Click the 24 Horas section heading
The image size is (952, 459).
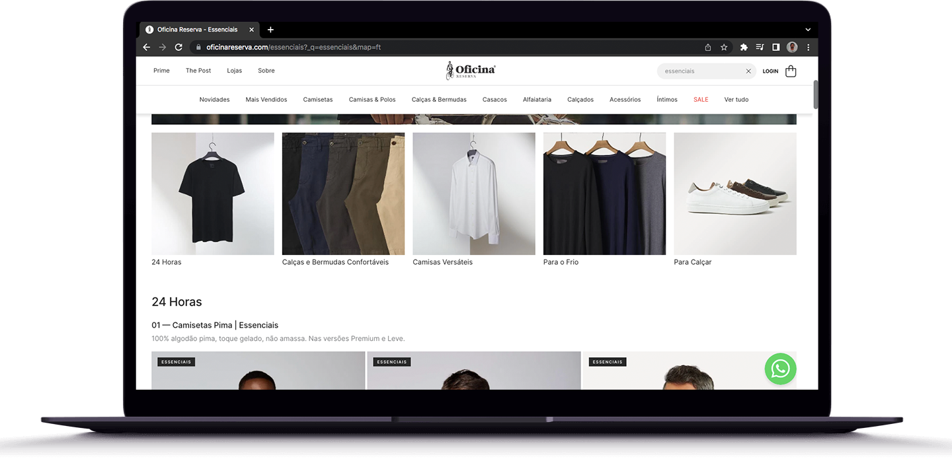[x=177, y=302]
